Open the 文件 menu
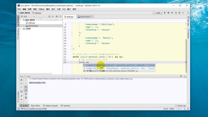Image resolution: width=208 pixels, height=117 pixels. (x=19, y=9)
